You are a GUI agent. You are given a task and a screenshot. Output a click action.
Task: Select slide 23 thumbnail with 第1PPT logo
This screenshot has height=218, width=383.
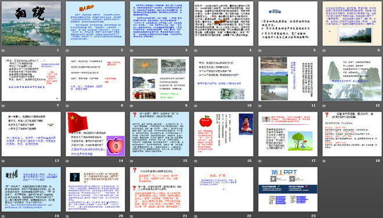[x=288, y=189]
